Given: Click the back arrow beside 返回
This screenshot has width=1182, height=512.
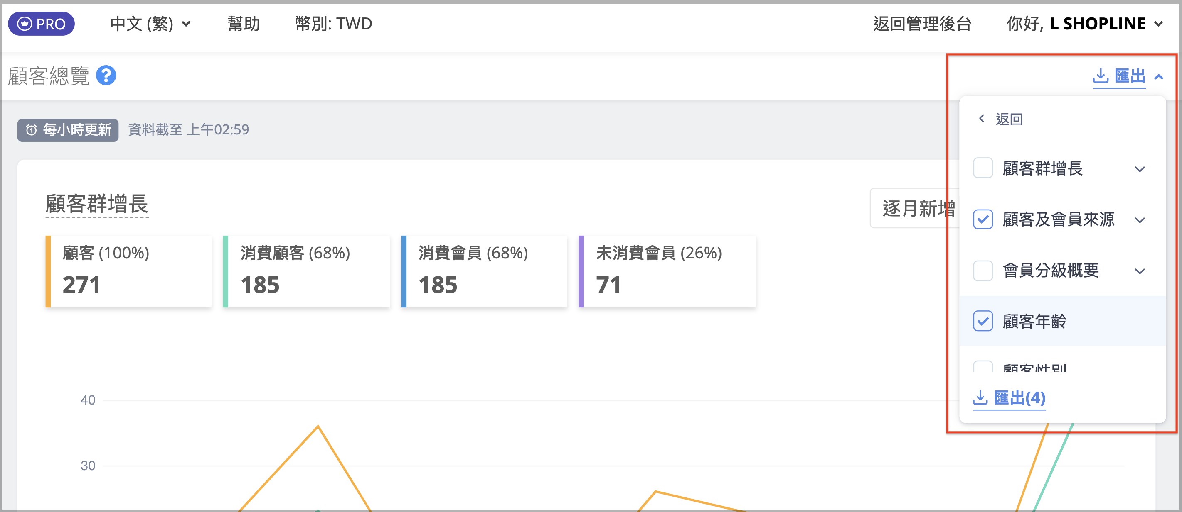Looking at the screenshot, I should tap(982, 119).
